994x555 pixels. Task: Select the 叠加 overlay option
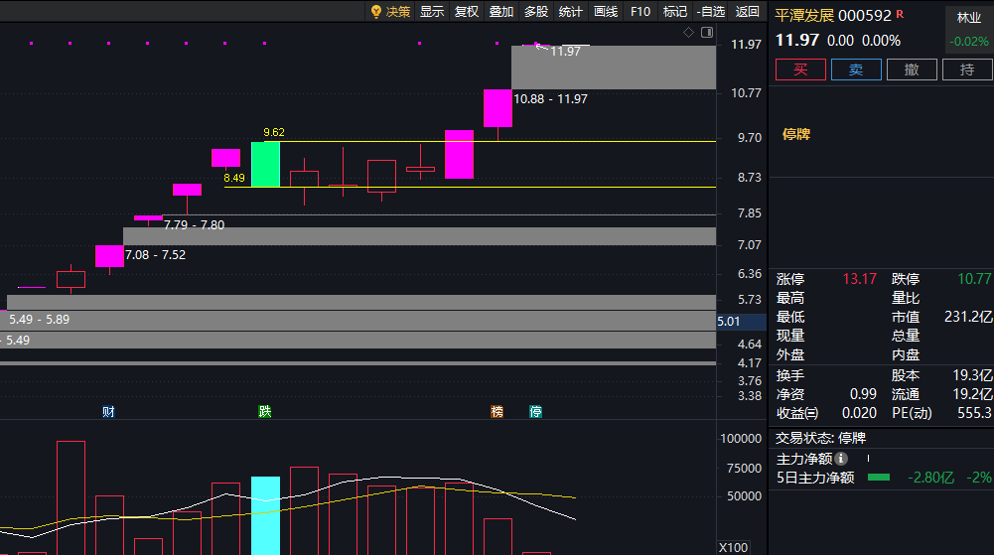pyautogui.click(x=500, y=11)
